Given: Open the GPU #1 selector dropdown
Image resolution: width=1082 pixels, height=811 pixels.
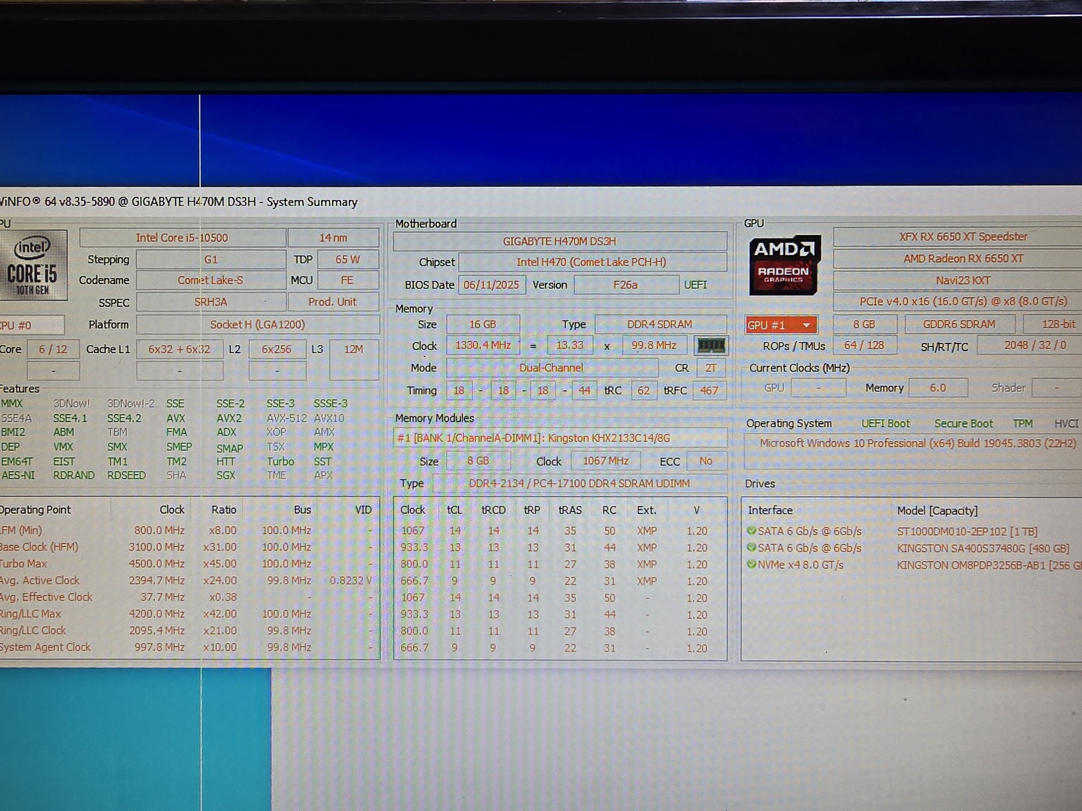Looking at the screenshot, I should (781, 325).
